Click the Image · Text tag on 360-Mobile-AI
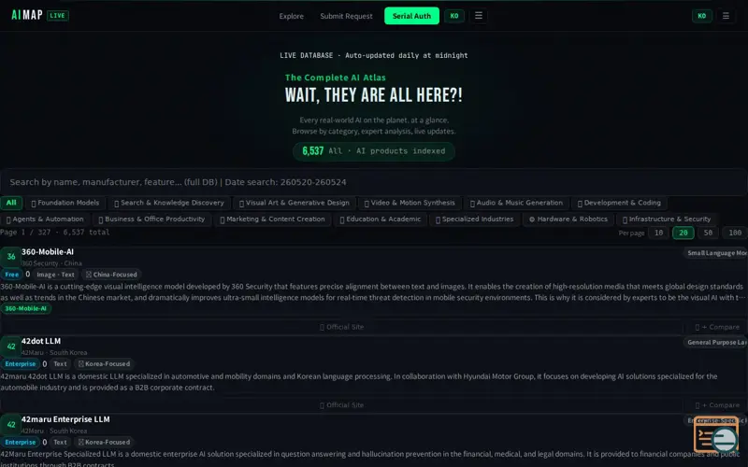This screenshot has height=467, width=748. point(55,275)
